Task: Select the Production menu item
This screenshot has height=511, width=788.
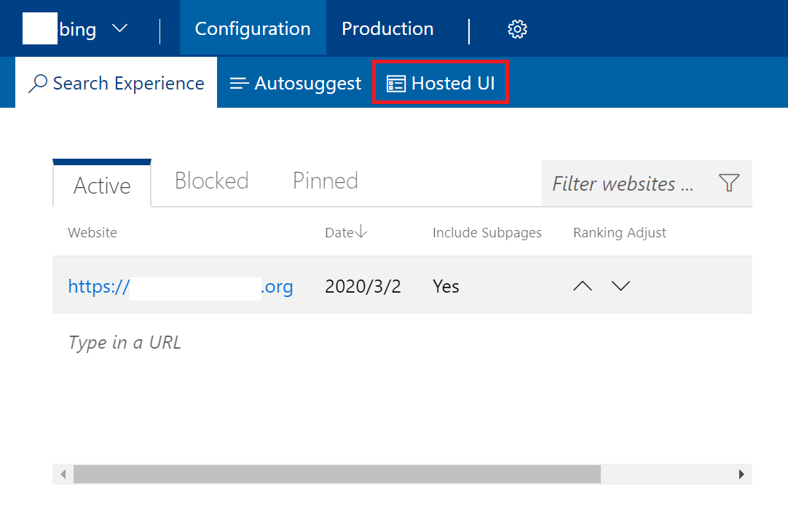Action: (387, 28)
